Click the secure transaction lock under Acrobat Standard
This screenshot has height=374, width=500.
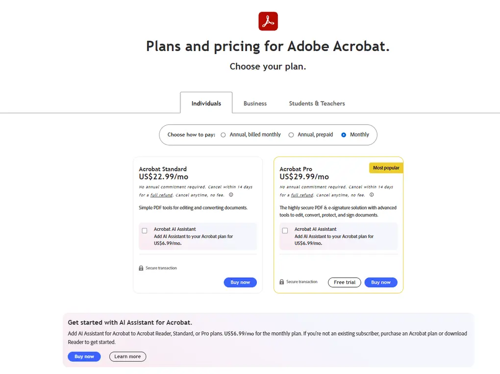[x=141, y=267]
